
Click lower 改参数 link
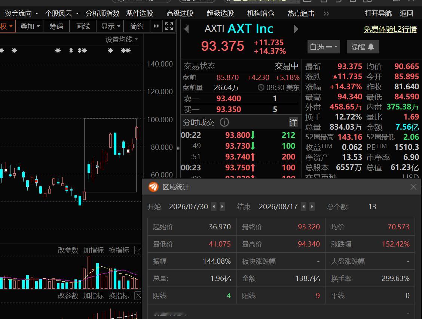coord(68,295)
